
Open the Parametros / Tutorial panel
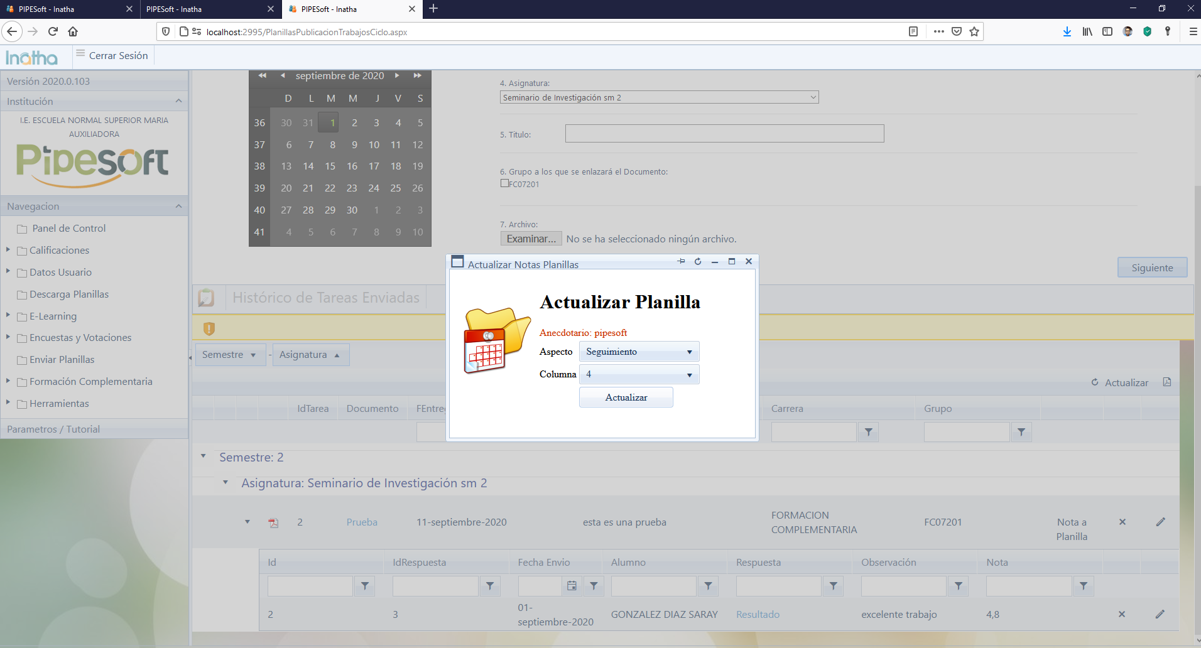(94, 429)
